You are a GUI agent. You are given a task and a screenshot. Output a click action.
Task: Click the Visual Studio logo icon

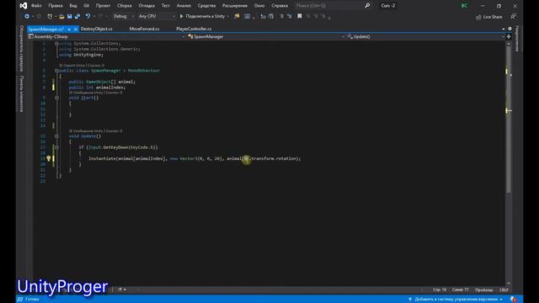[24, 6]
